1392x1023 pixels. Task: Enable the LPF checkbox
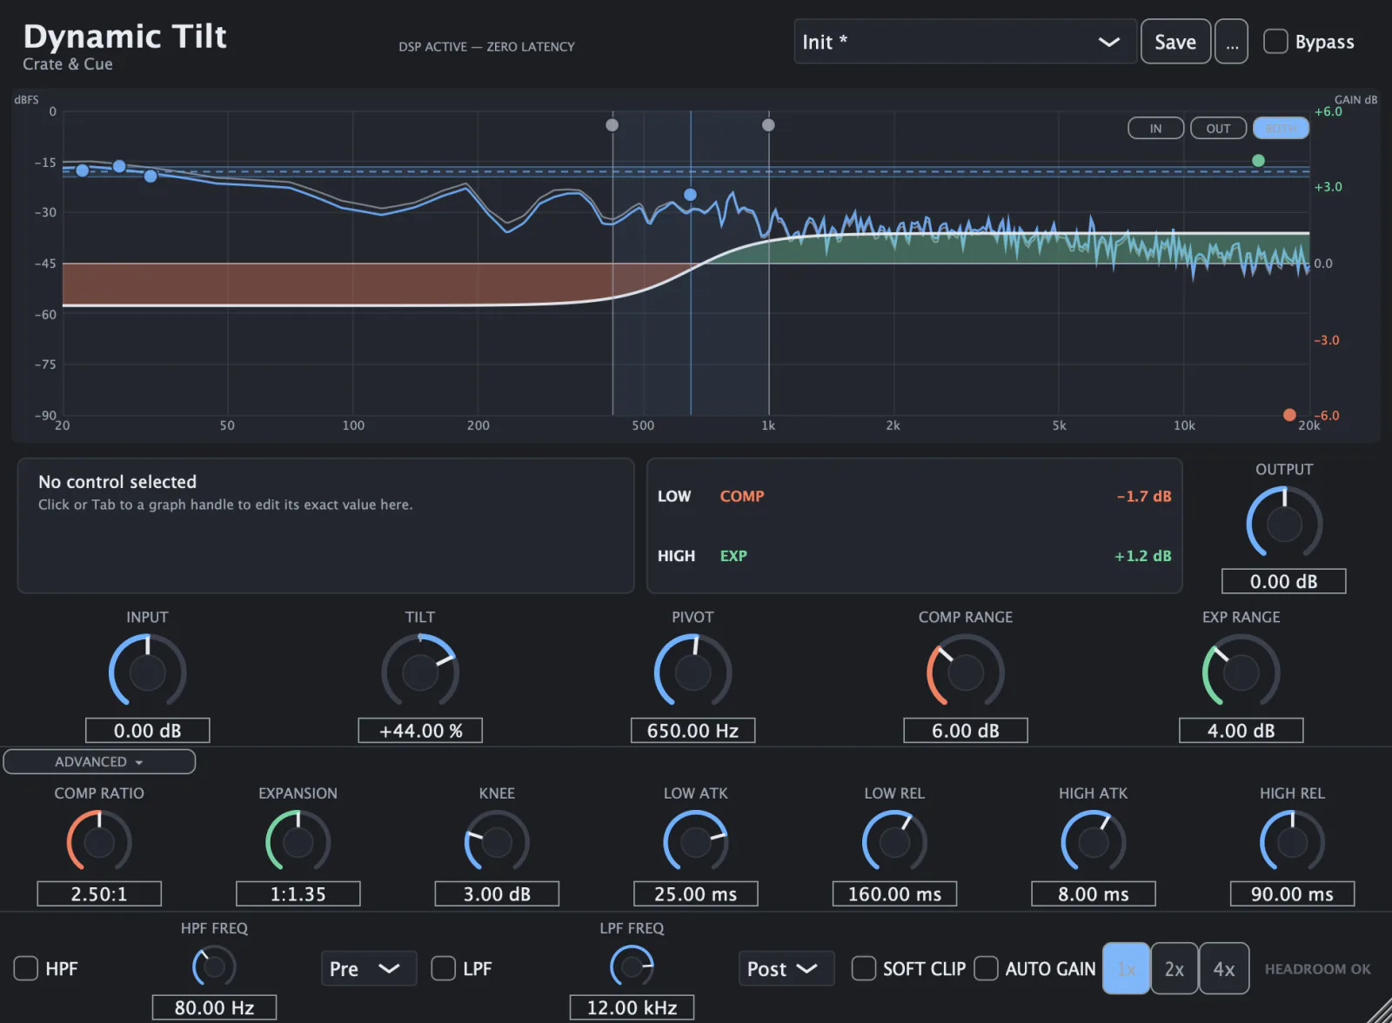click(x=444, y=968)
